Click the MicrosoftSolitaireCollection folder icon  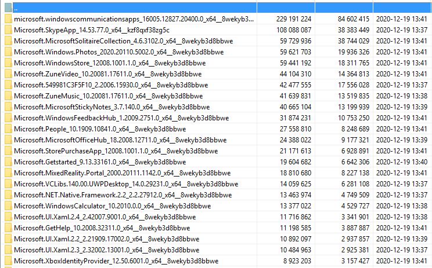(8, 41)
